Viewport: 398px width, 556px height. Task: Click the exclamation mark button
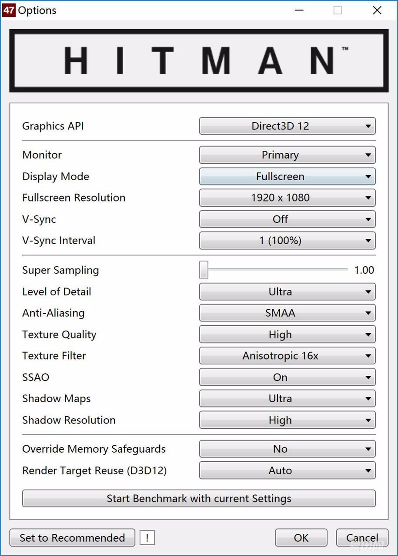[147, 538]
